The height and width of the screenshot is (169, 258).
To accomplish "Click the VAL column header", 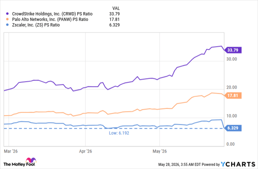I will coord(116,8).
